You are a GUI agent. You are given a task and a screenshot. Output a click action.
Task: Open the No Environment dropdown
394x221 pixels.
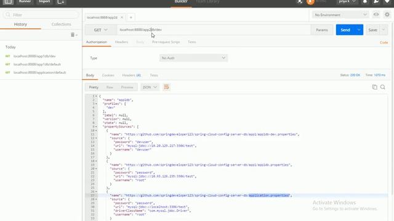click(x=340, y=15)
